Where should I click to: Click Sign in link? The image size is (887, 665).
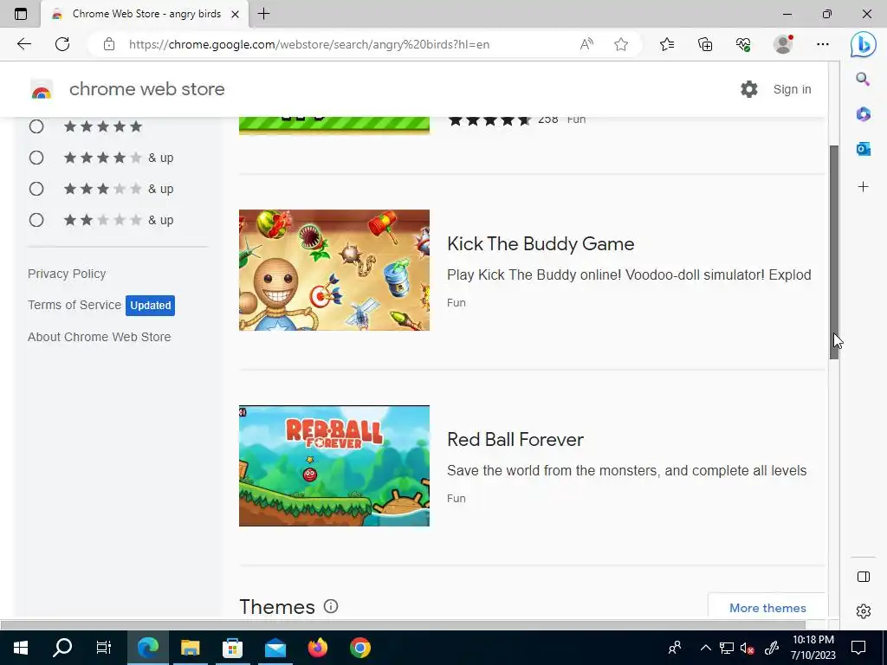[792, 89]
